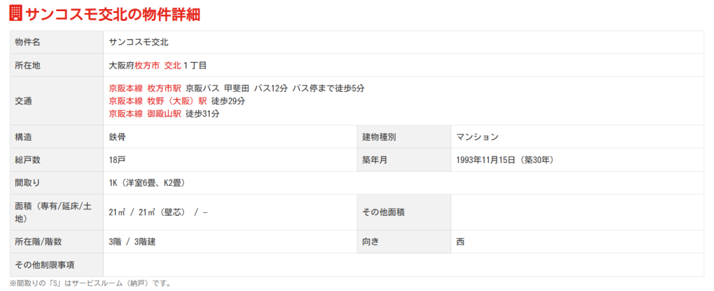
Task: Open the 枚方市 city link
Action: (x=146, y=65)
